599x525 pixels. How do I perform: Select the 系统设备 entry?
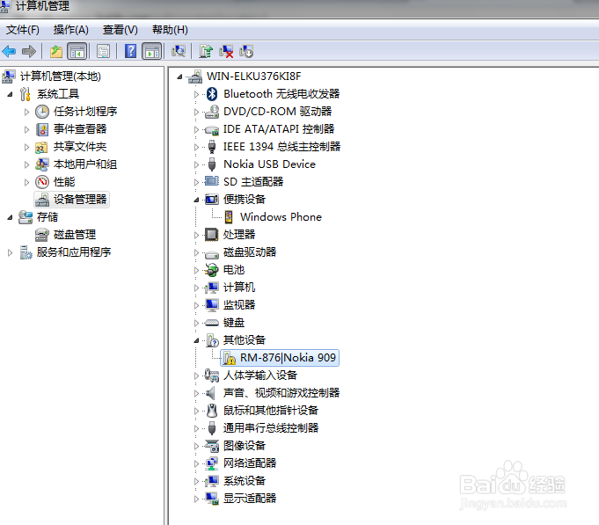pos(245,481)
